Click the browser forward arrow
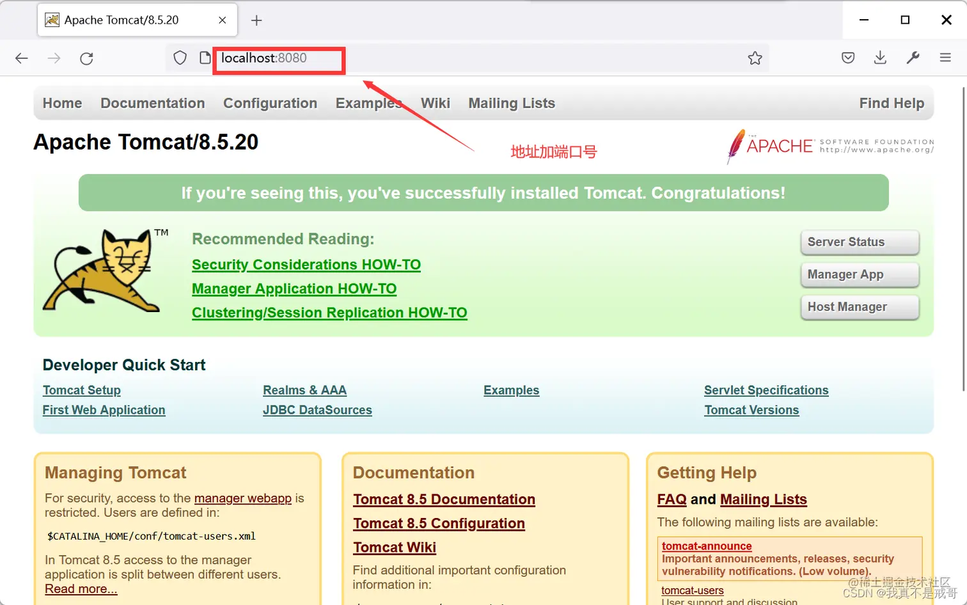967x605 pixels. coord(54,58)
